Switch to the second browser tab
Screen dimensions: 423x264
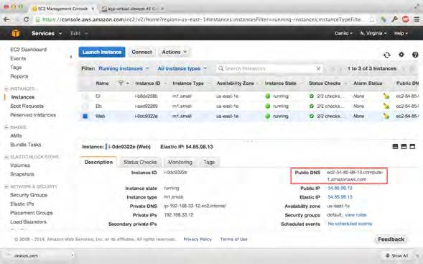[131, 9]
